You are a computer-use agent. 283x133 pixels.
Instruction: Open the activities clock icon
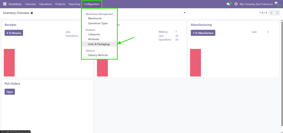coord(236,4)
